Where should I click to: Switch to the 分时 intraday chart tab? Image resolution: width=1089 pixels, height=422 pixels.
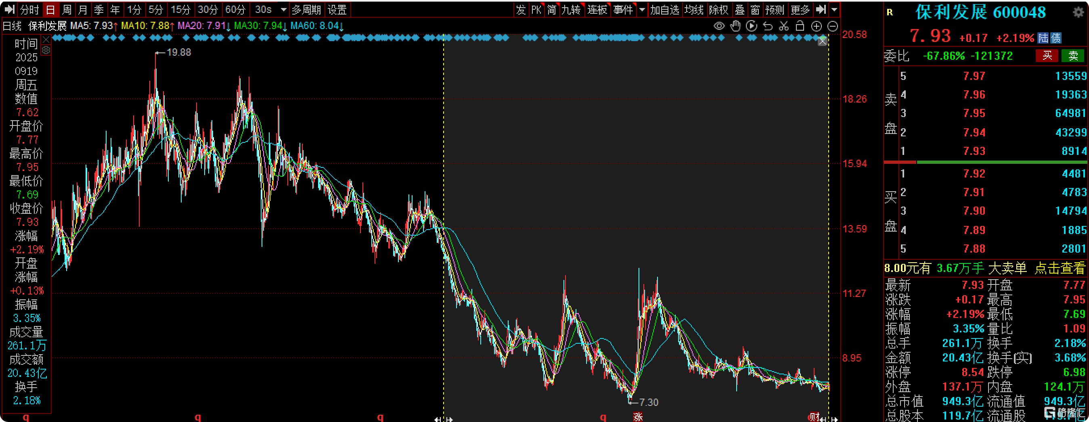30,10
